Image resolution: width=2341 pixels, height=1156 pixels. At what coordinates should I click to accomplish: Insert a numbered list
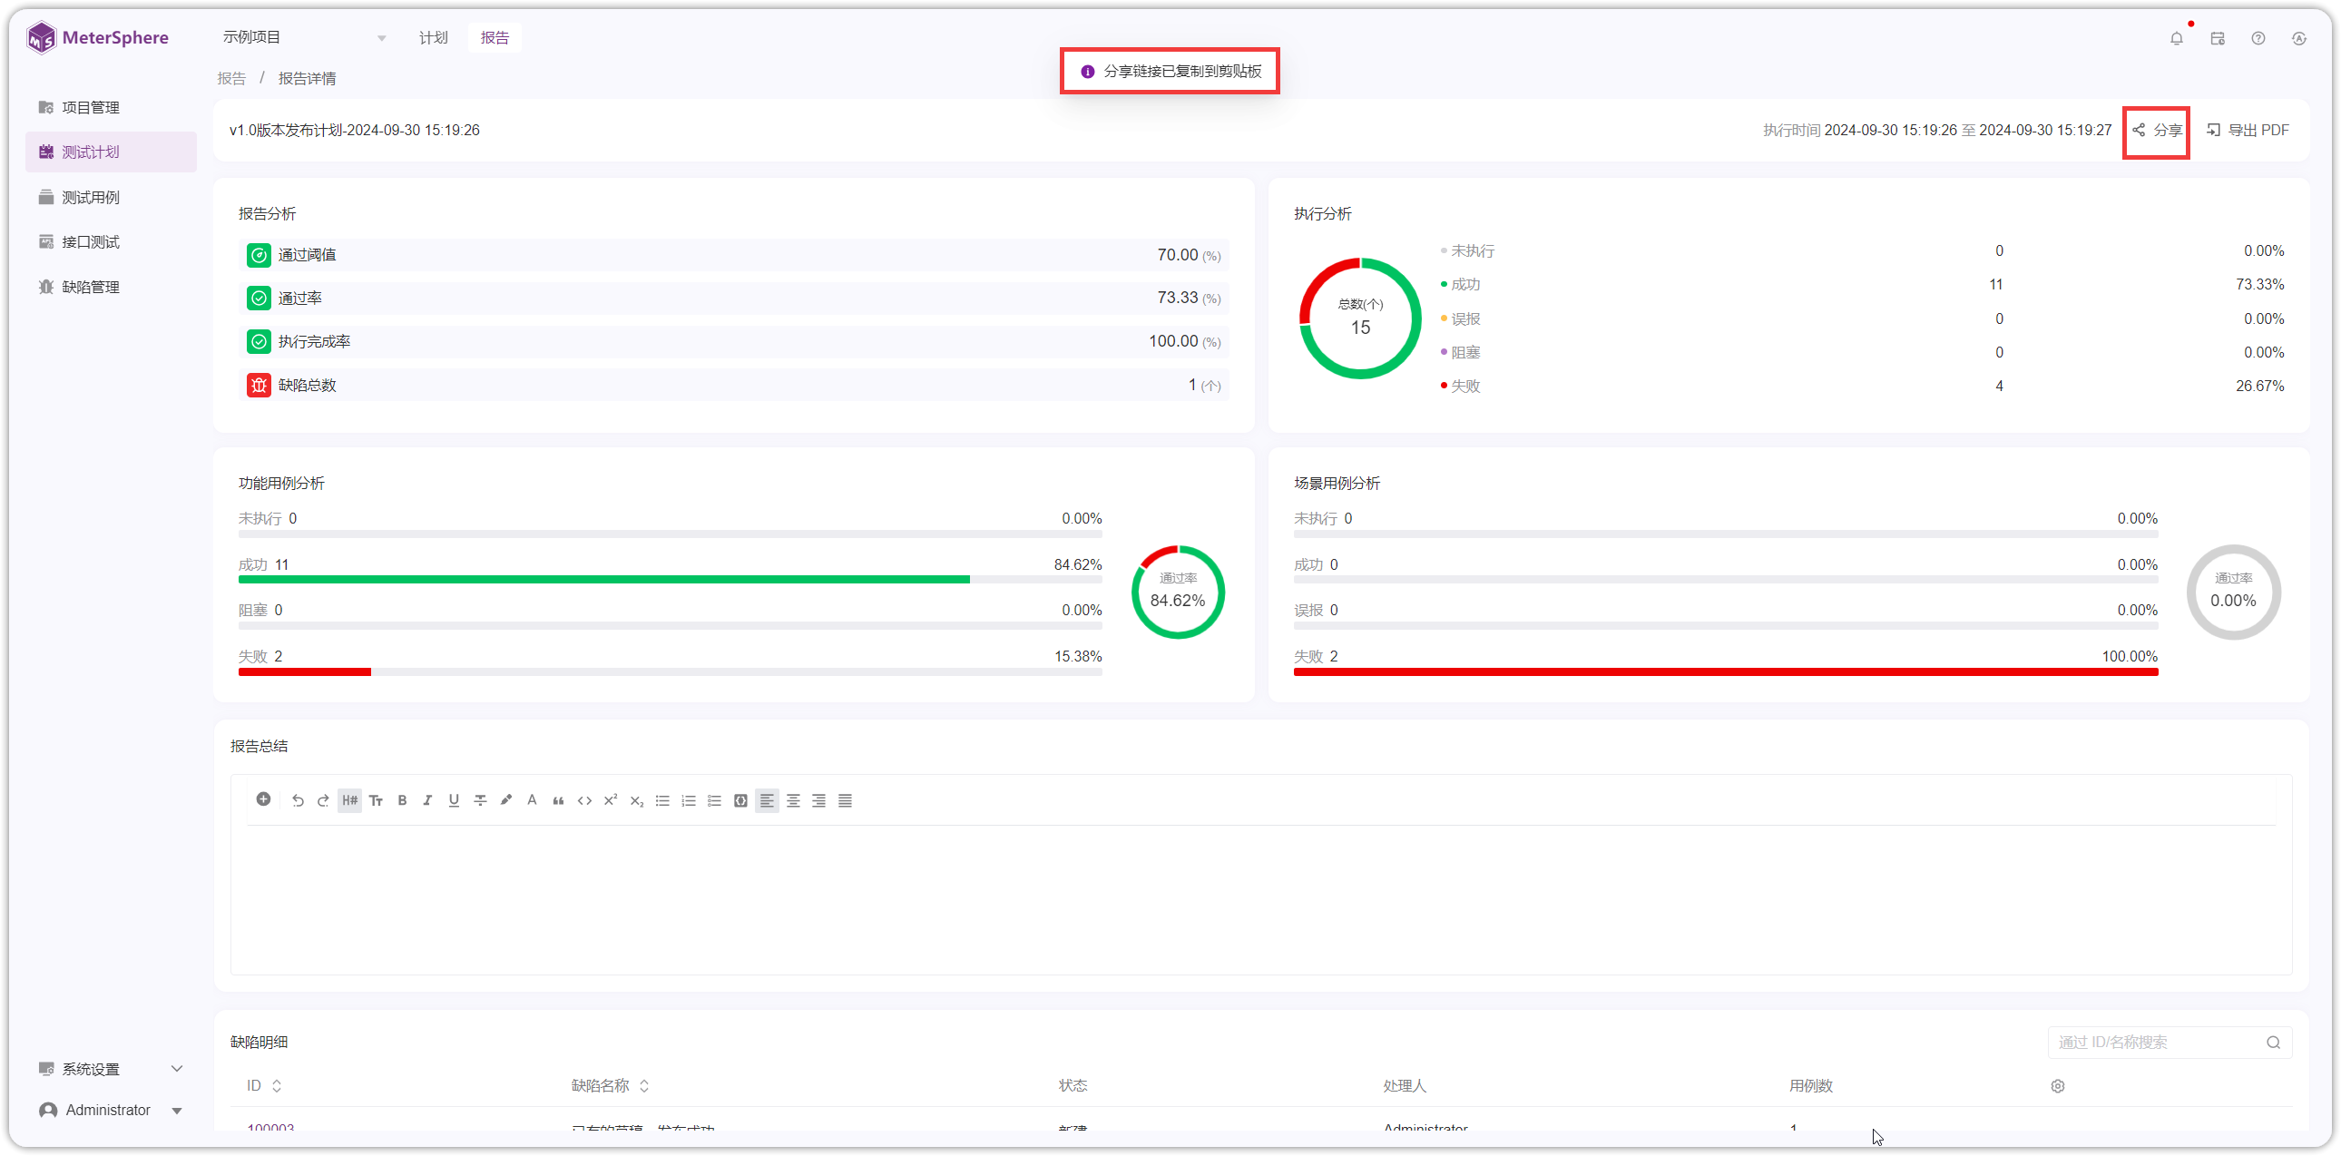click(x=688, y=800)
